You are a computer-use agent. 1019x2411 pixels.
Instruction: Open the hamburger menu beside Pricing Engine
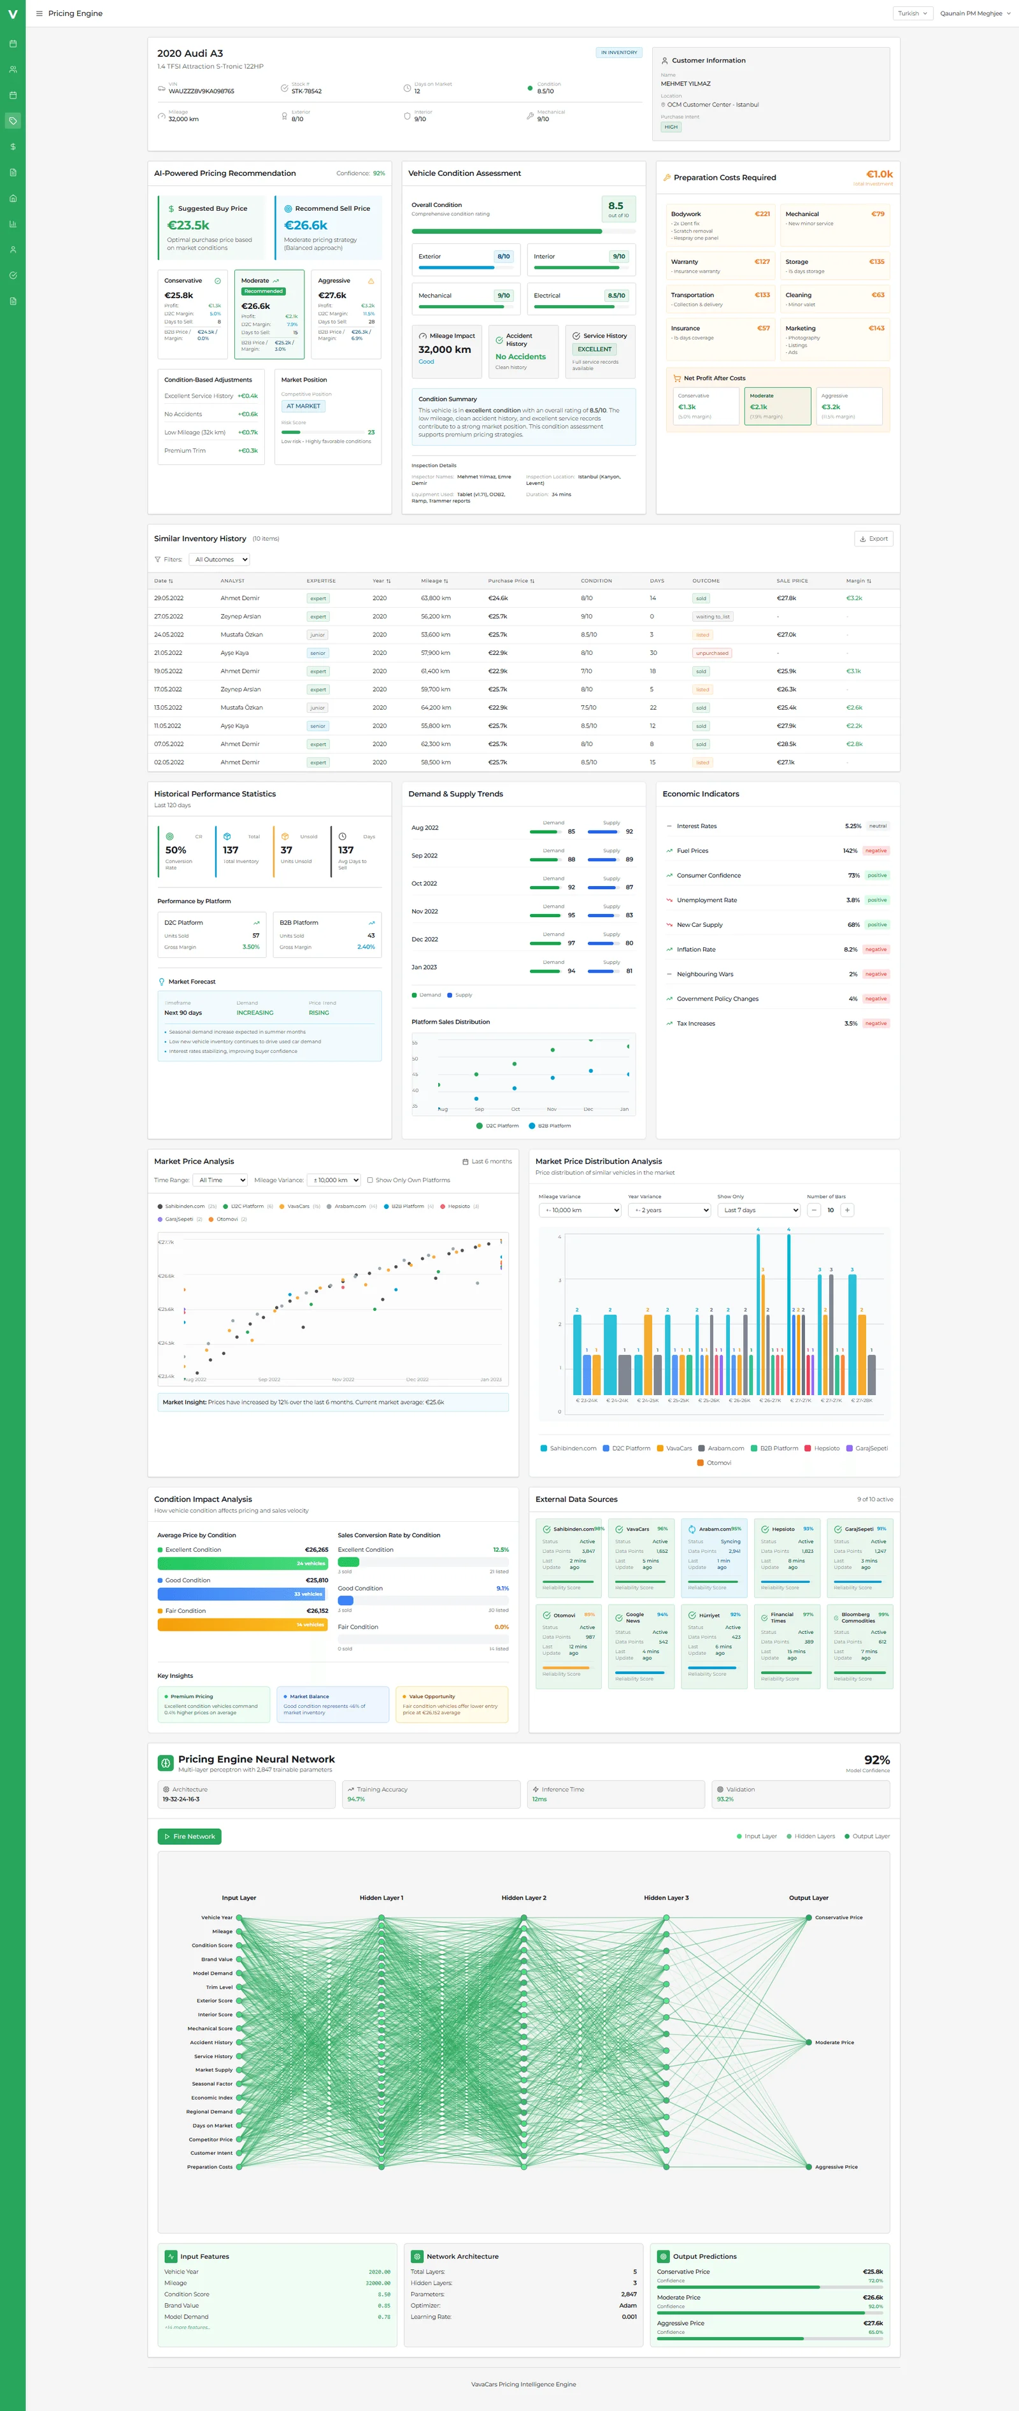(39, 14)
